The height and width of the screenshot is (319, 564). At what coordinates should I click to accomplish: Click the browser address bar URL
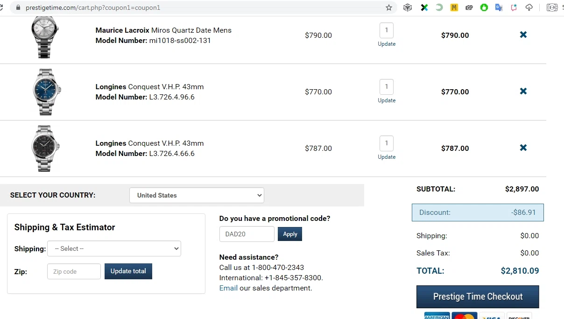[93, 7]
